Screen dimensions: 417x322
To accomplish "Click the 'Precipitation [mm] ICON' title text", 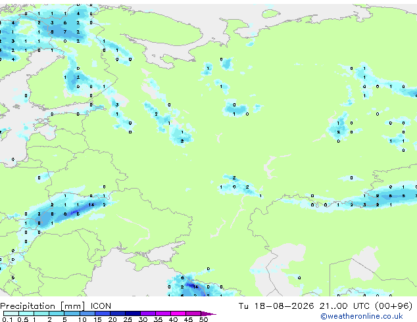I will 56,306.
